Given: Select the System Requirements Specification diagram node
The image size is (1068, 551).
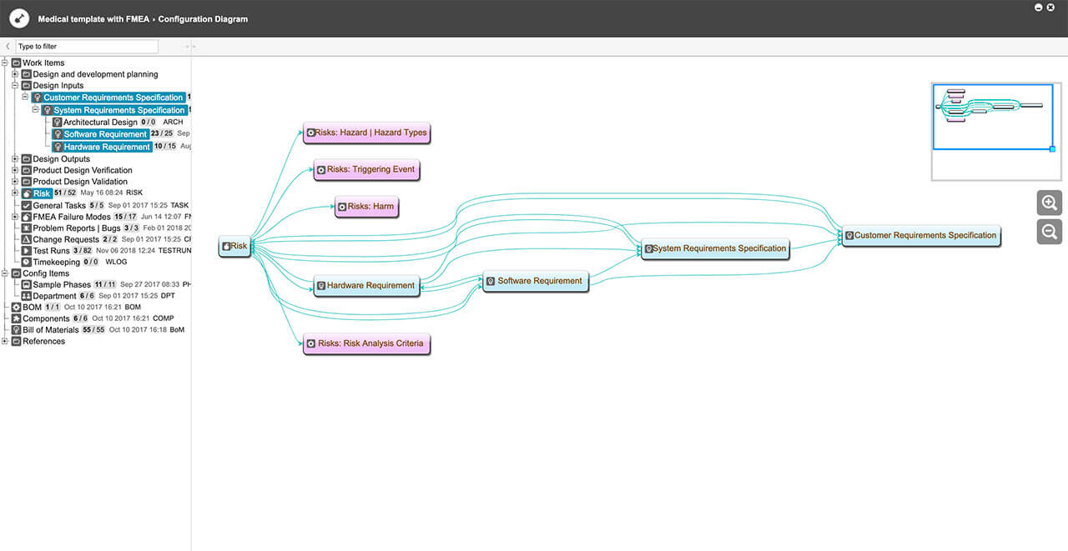Looking at the screenshot, I should pyautogui.click(x=715, y=248).
